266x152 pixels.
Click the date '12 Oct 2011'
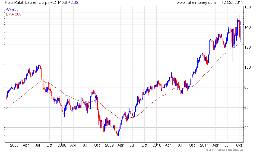click(232, 2)
